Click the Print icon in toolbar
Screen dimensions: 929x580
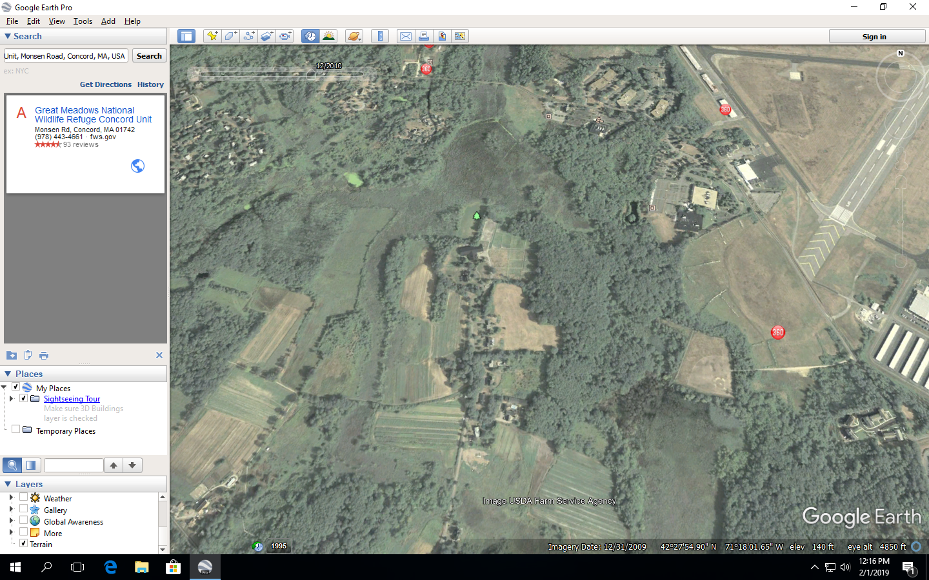pyautogui.click(x=423, y=36)
